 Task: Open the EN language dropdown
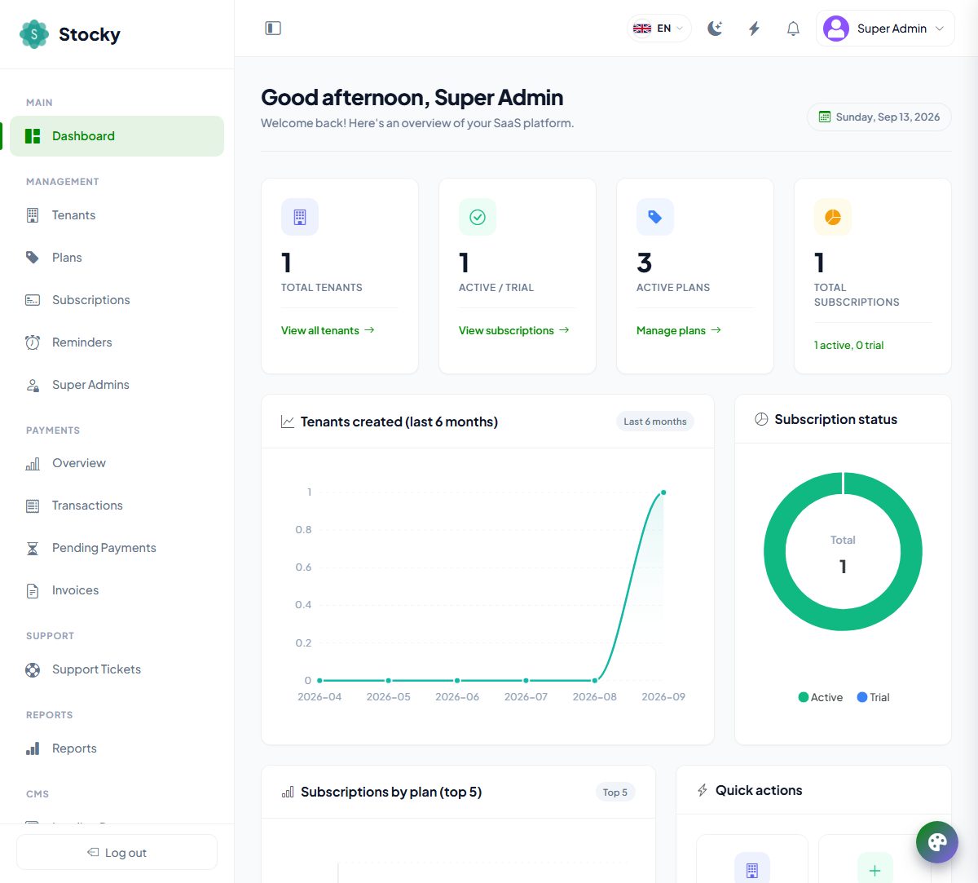659,29
